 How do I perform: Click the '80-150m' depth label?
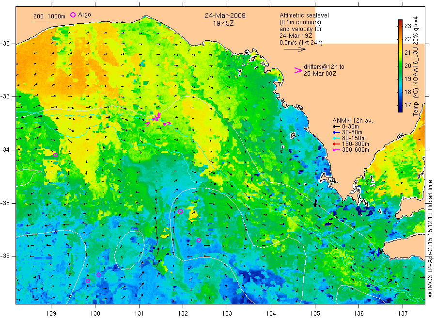(354, 138)
